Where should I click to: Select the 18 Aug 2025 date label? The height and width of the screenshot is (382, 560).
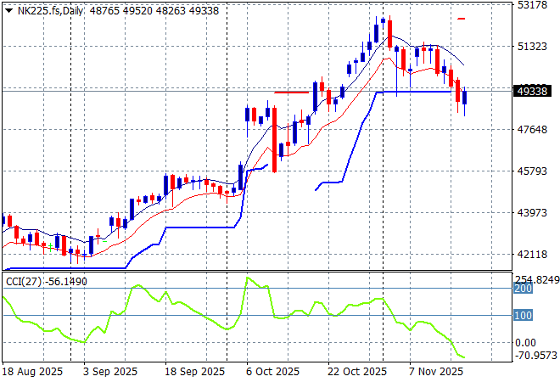click(x=31, y=372)
